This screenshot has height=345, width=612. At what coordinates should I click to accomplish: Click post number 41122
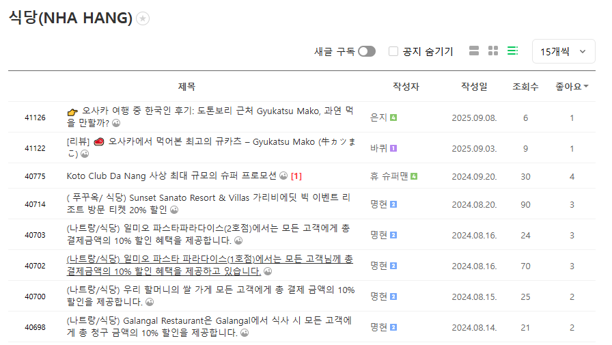coord(35,148)
